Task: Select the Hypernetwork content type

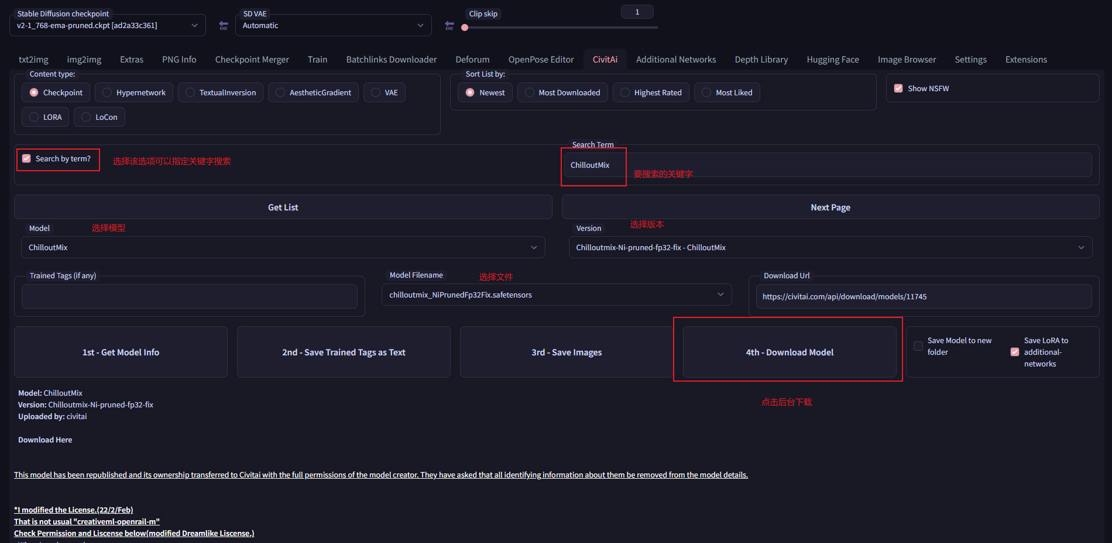Action: pyautogui.click(x=134, y=92)
